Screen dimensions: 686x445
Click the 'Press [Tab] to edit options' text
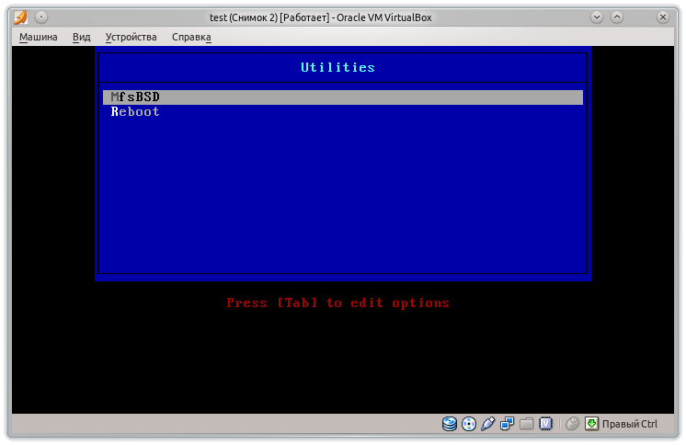[337, 302]
